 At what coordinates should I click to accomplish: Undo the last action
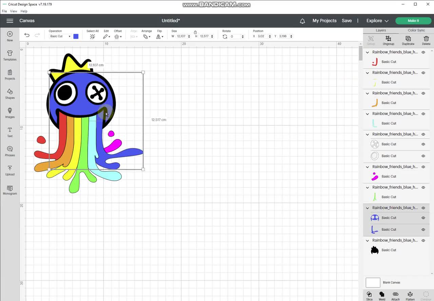[27, 35]
